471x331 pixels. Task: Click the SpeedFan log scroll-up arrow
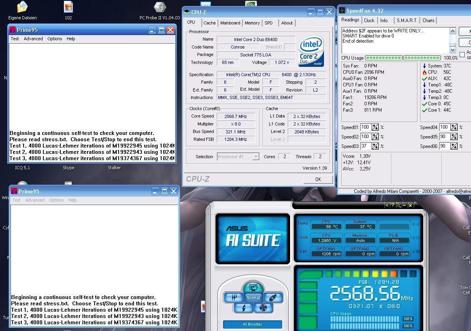[453, 31]
